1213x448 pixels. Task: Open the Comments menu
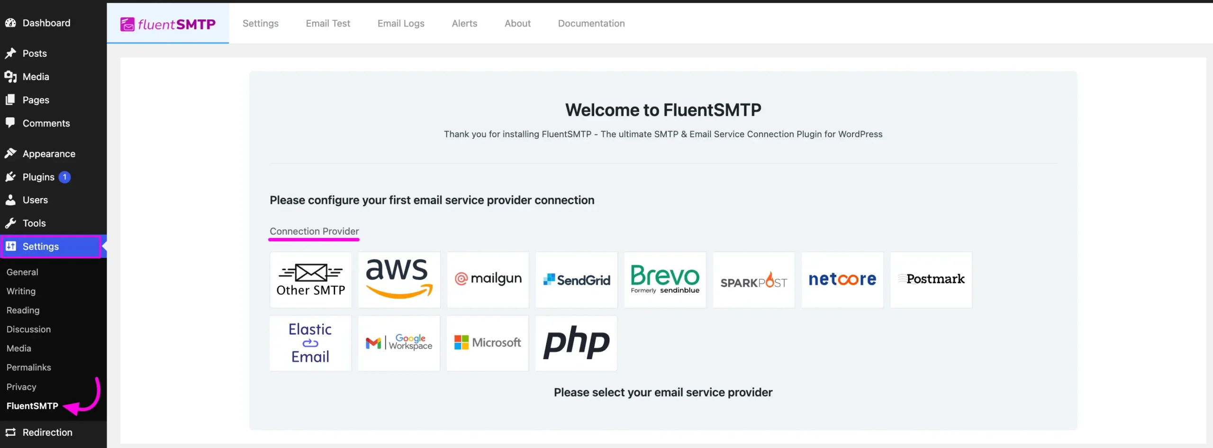pyautogui.click(x=46, y=123)
